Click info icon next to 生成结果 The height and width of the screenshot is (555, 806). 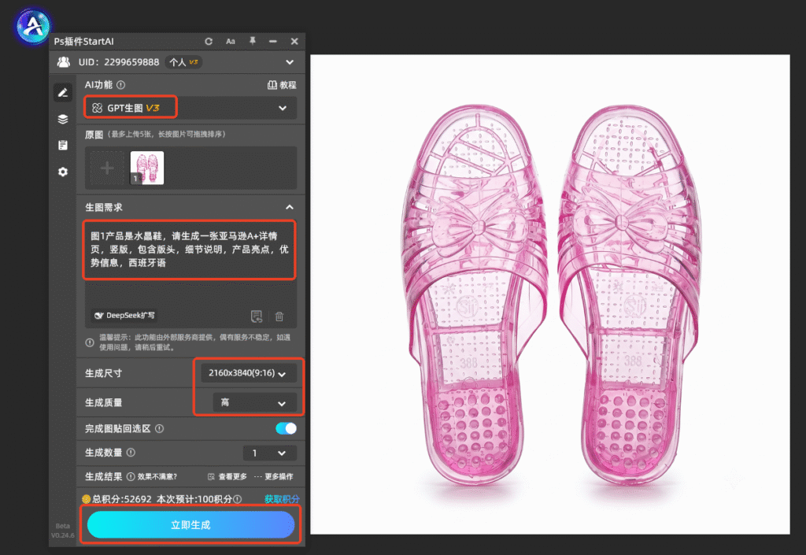tap(131, 476)
